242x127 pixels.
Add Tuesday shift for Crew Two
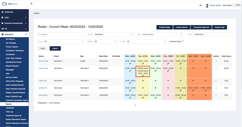143,81
